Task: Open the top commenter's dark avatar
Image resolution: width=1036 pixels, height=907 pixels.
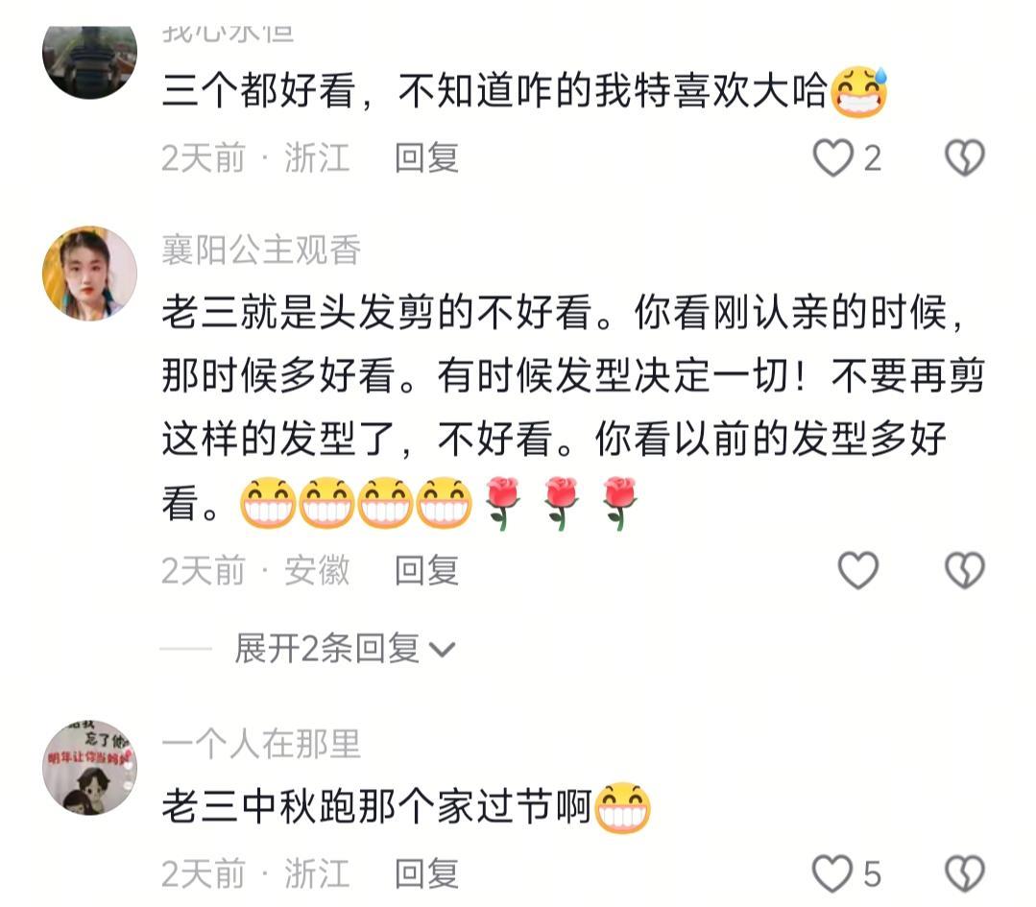Action: [90, 61]
